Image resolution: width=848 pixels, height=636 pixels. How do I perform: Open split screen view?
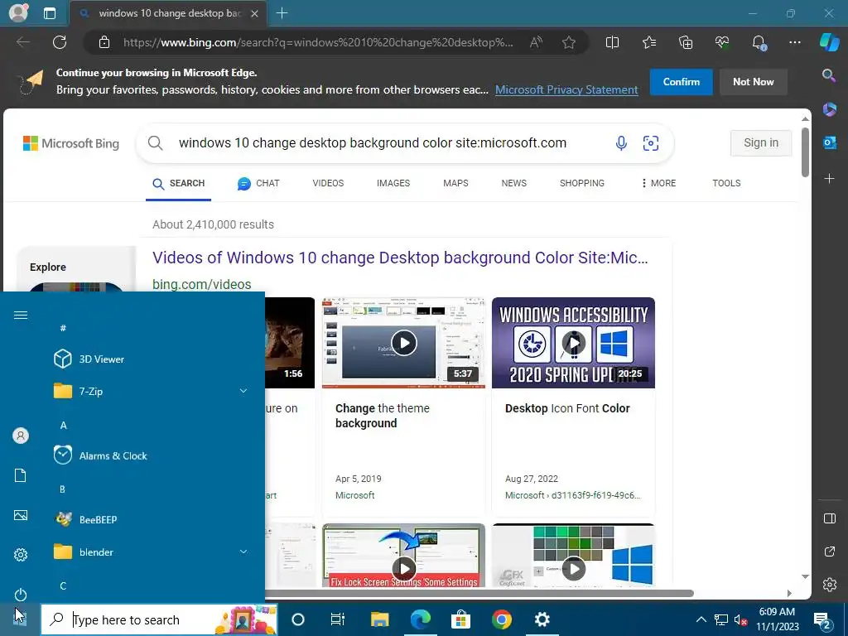point(612,42)
